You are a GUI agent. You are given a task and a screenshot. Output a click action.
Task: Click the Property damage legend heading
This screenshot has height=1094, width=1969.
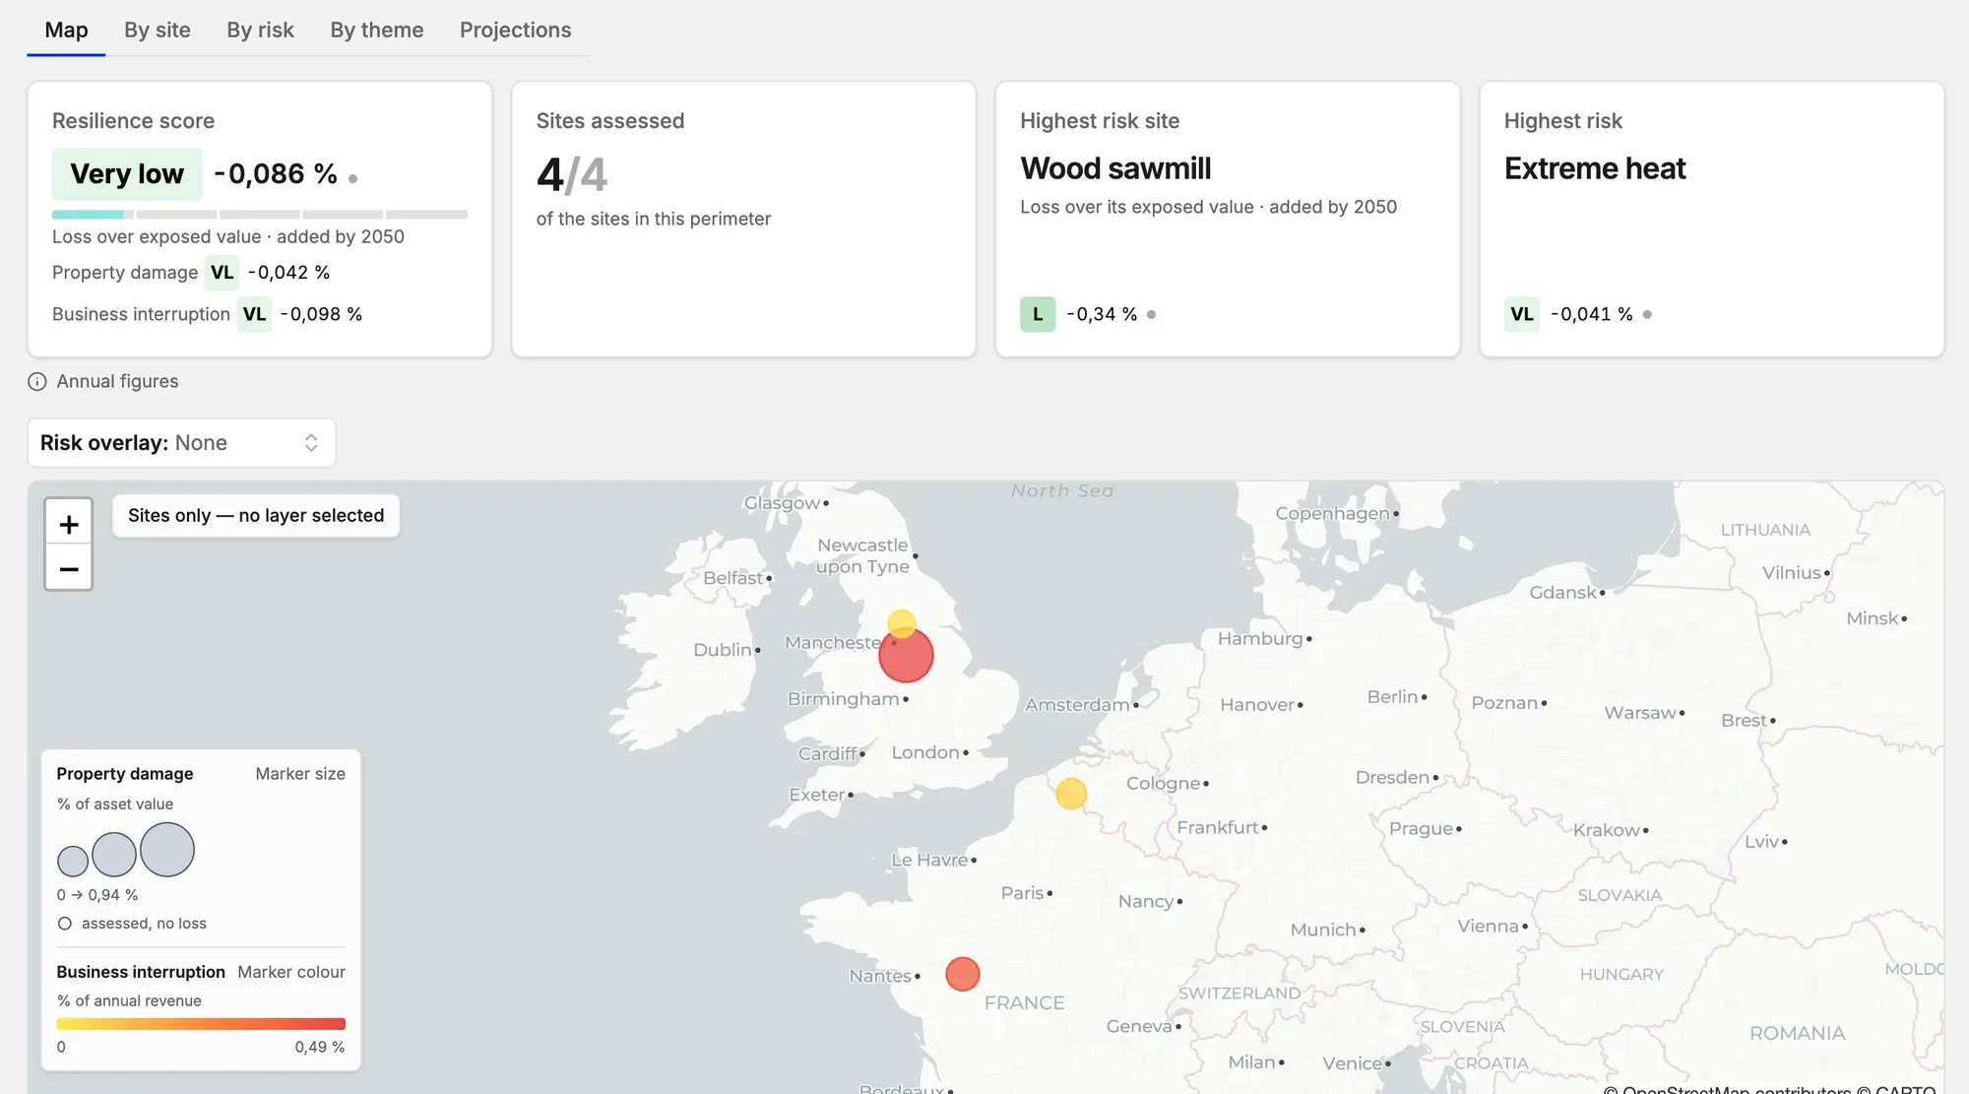coord(125,774)
